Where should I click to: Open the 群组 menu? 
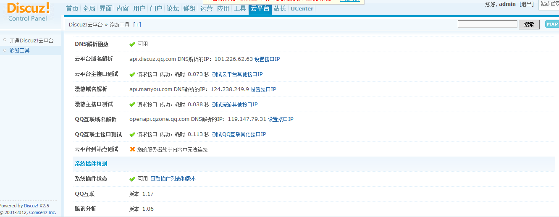point(190,8)
